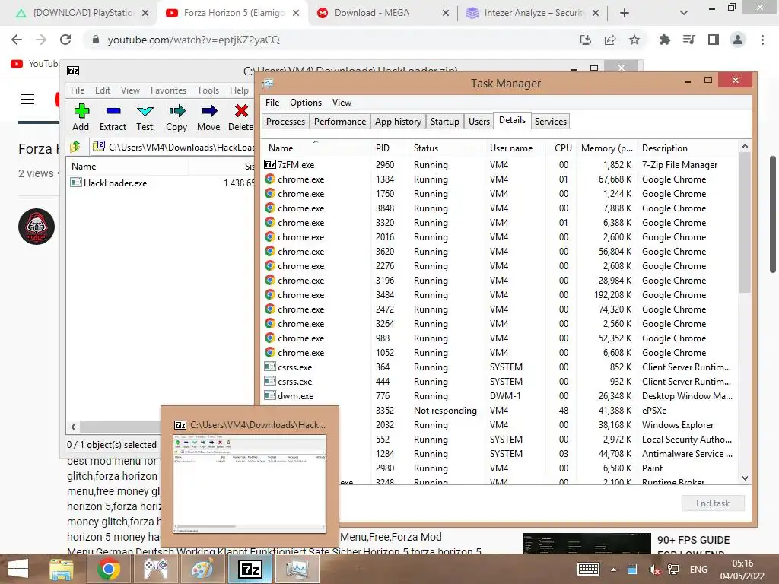Image resolution: width=779 pixels, height=584 pixels.
Task: Switch to the Intezer Analyze browser tab
Action: coord(533,13)
